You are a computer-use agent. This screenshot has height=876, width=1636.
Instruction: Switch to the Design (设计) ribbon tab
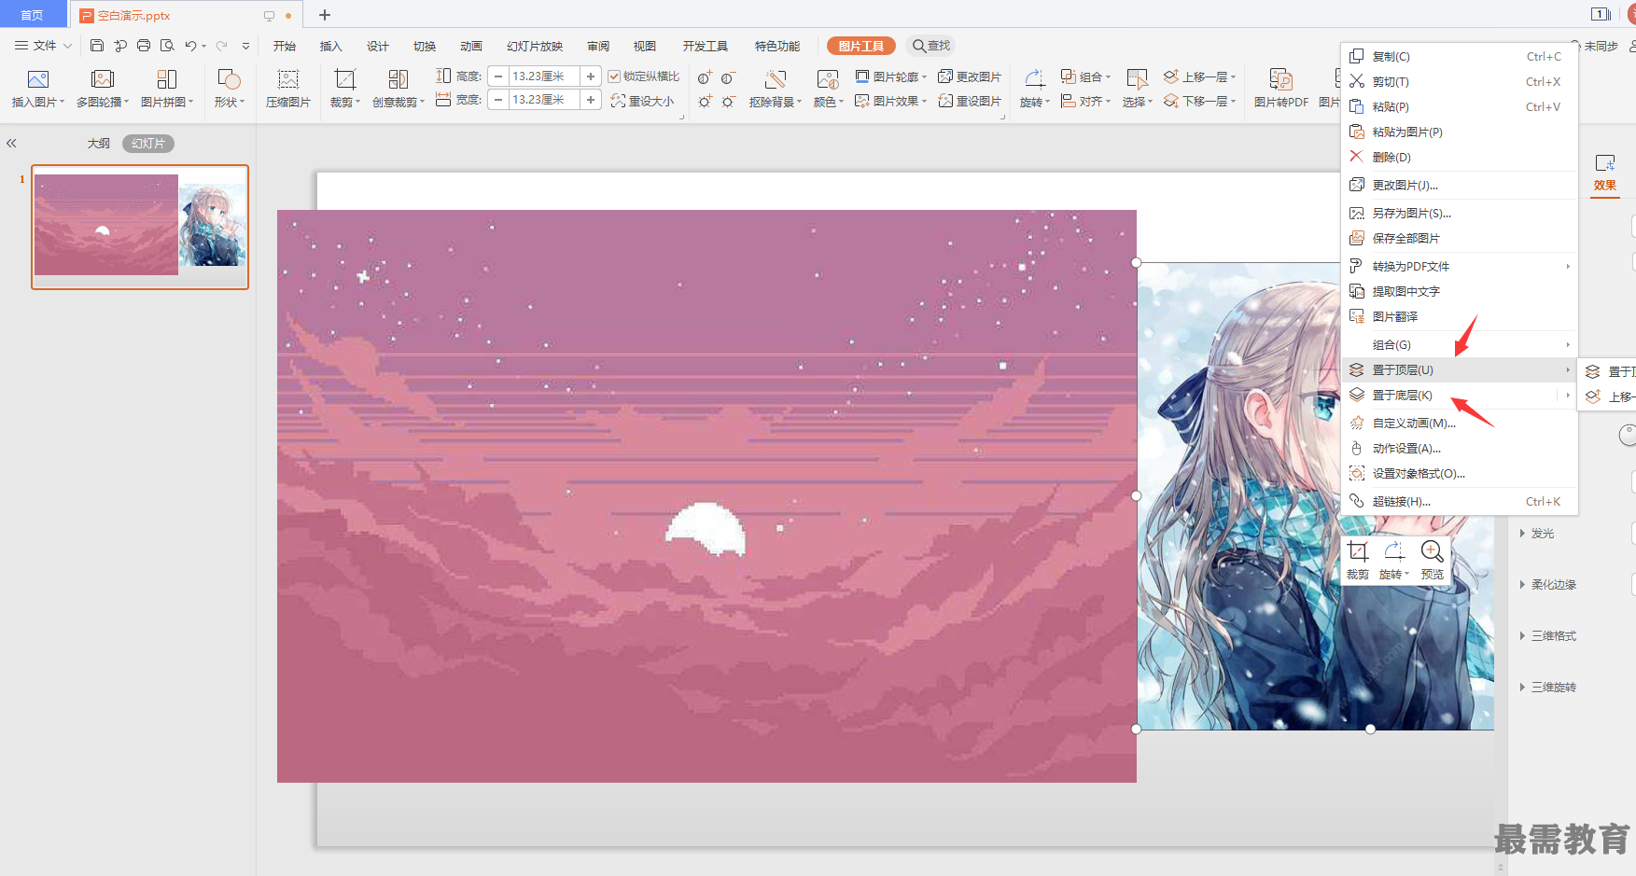378,46
